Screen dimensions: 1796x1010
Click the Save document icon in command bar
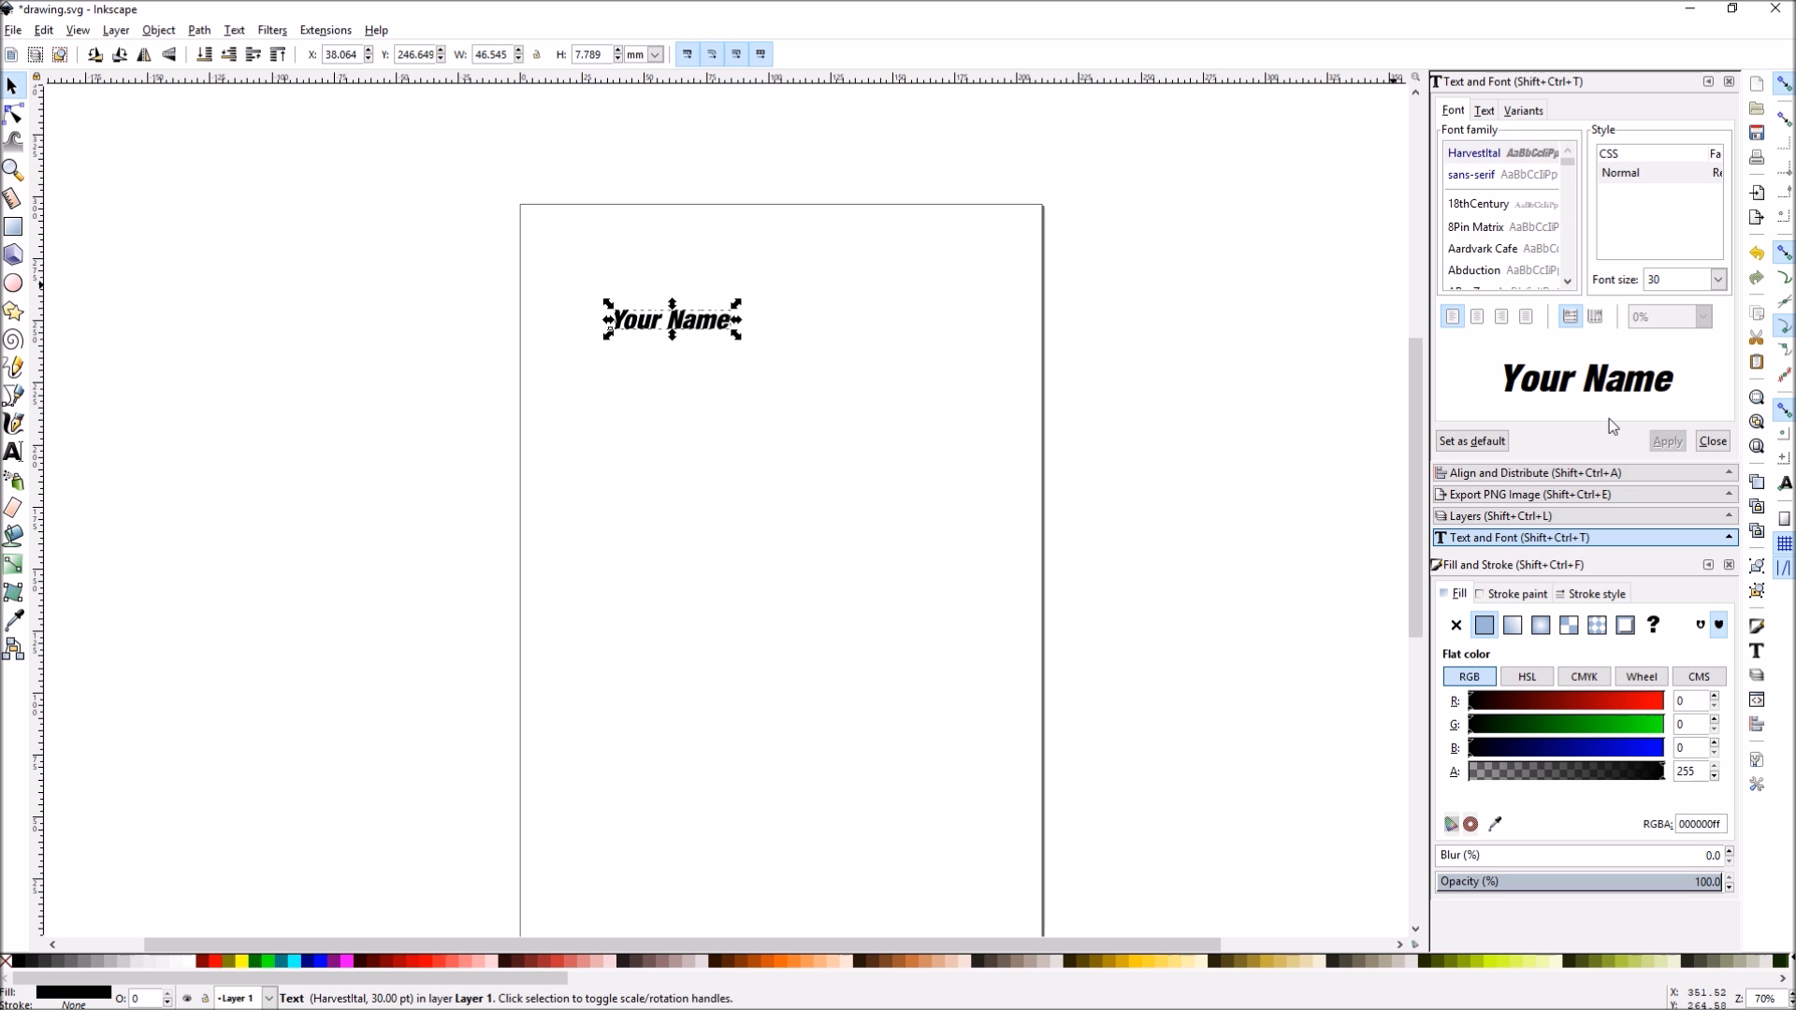coord(1757,133)
